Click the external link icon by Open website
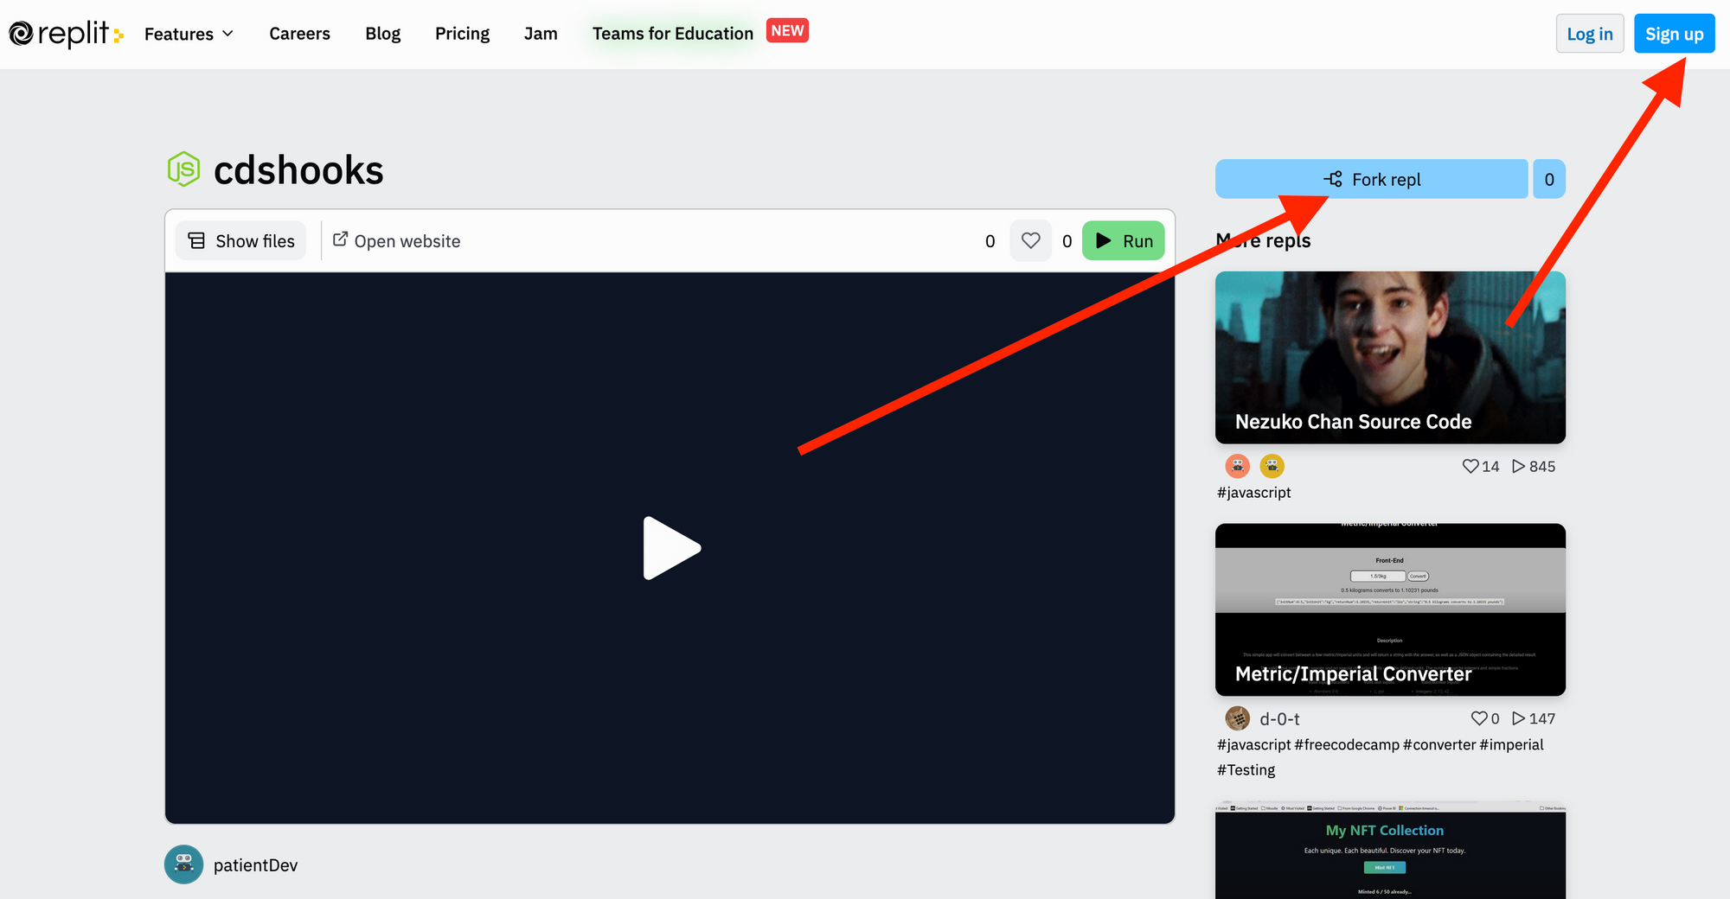Viewport: 1730px width, 899px height. pyautogui.click(x=341, y=239)
